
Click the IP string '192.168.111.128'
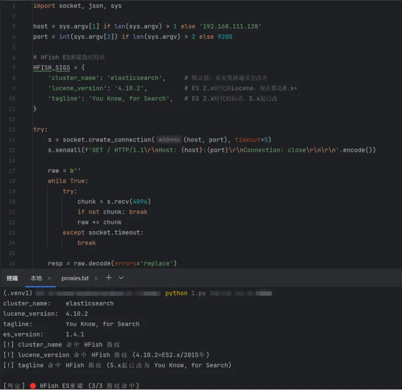[230, 26]
